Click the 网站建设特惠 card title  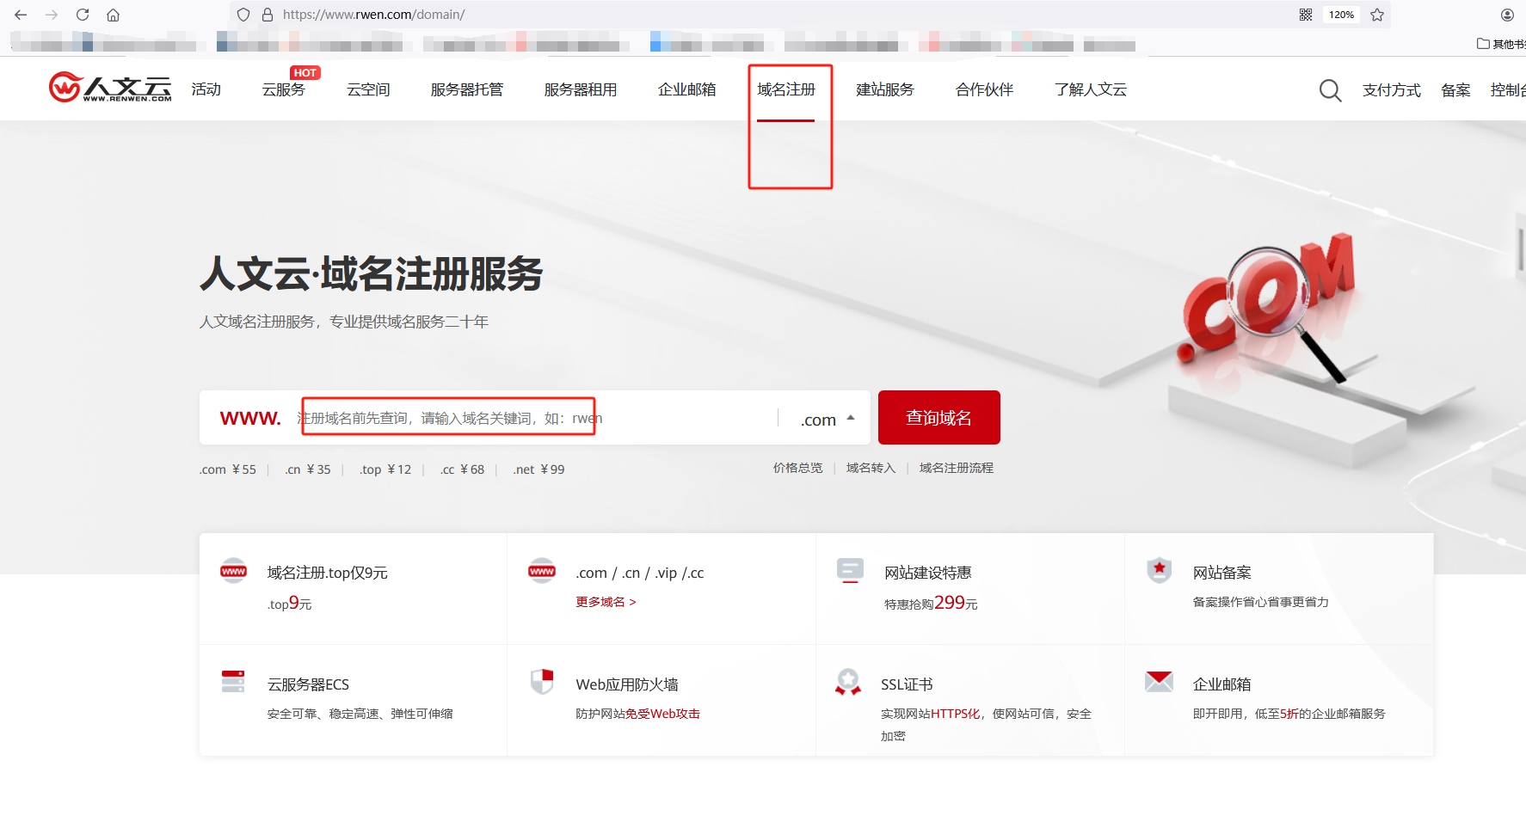click(x=928, y=573)
